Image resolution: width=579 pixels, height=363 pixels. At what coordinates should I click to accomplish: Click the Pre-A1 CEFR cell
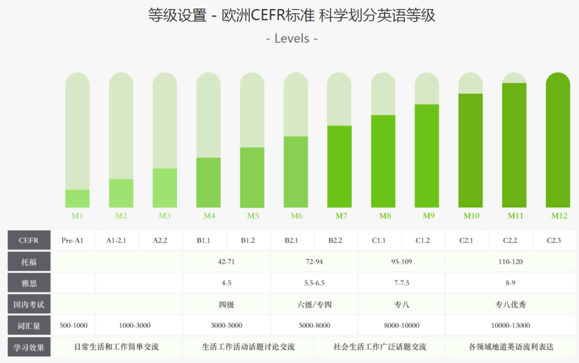click(x=72, y=240)
